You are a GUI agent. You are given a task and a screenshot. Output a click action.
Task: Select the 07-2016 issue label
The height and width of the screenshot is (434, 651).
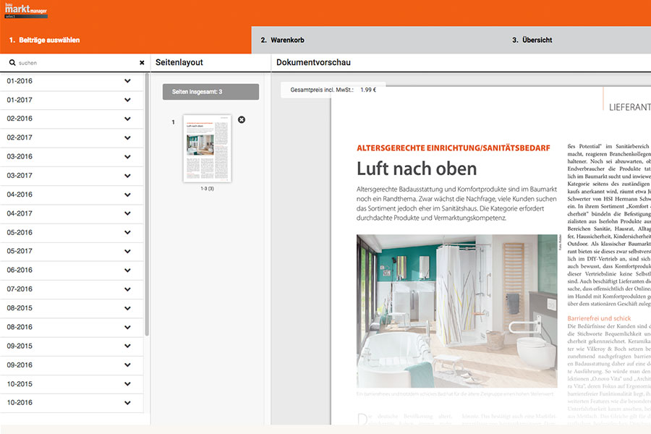click(20, 289)
